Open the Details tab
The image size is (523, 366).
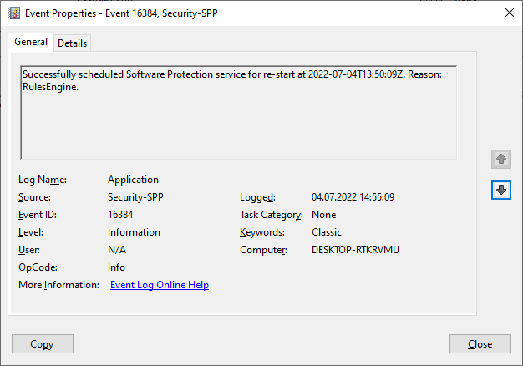point(73,43)
